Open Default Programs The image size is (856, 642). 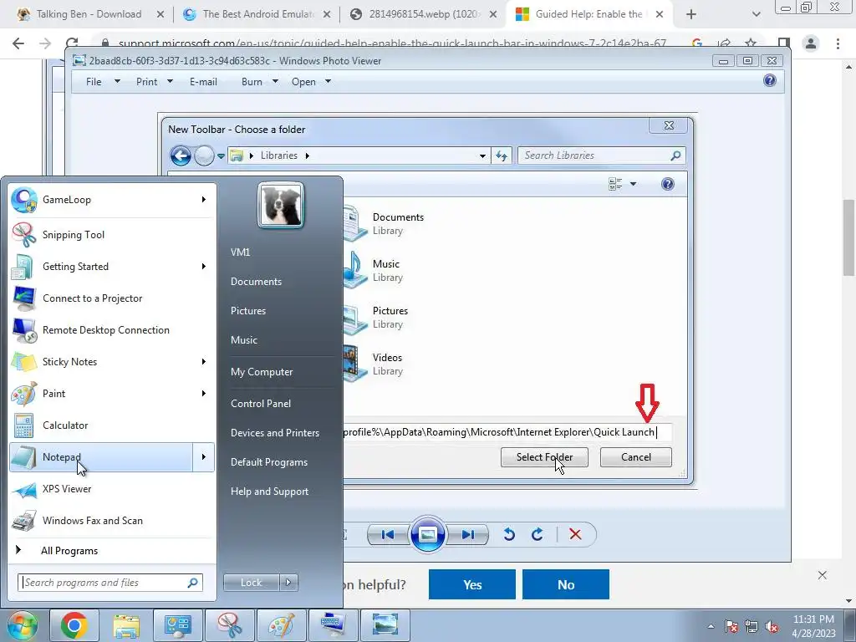point(268,462)
